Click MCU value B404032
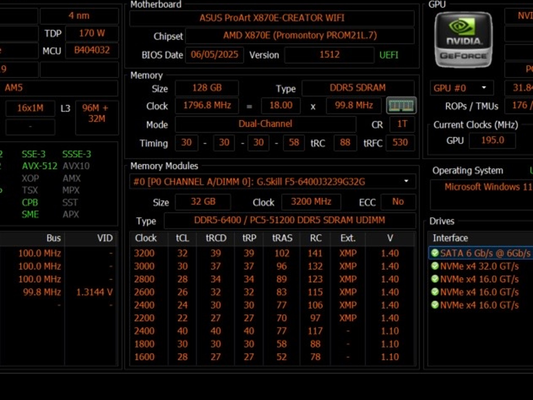533x400 pixels. pyautogui.click(x=92, y=50)
